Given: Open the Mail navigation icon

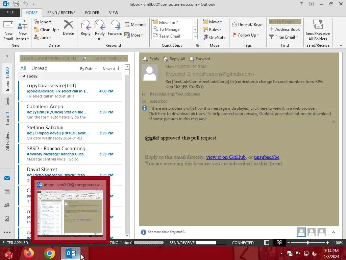Looking at the screenshot, I should (7, 178).
